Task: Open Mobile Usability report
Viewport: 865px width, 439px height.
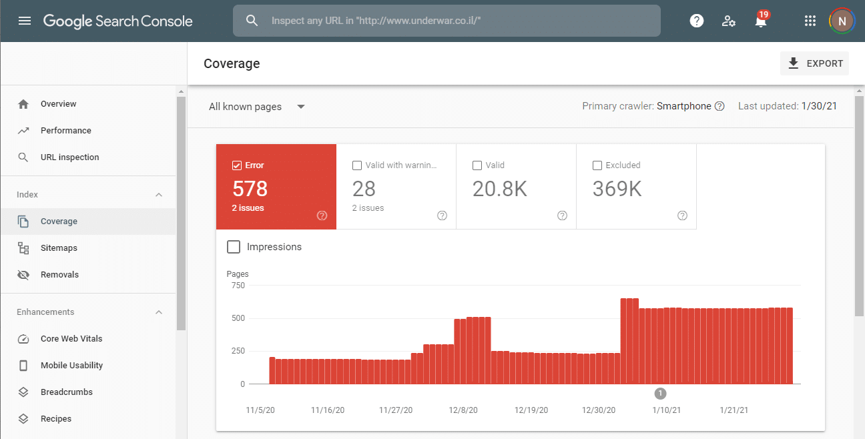Action: tap(88, 366)
